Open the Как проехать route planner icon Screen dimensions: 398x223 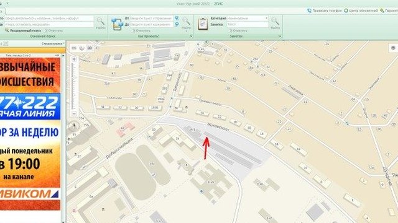pyautogui.click(x=117, y=24)
